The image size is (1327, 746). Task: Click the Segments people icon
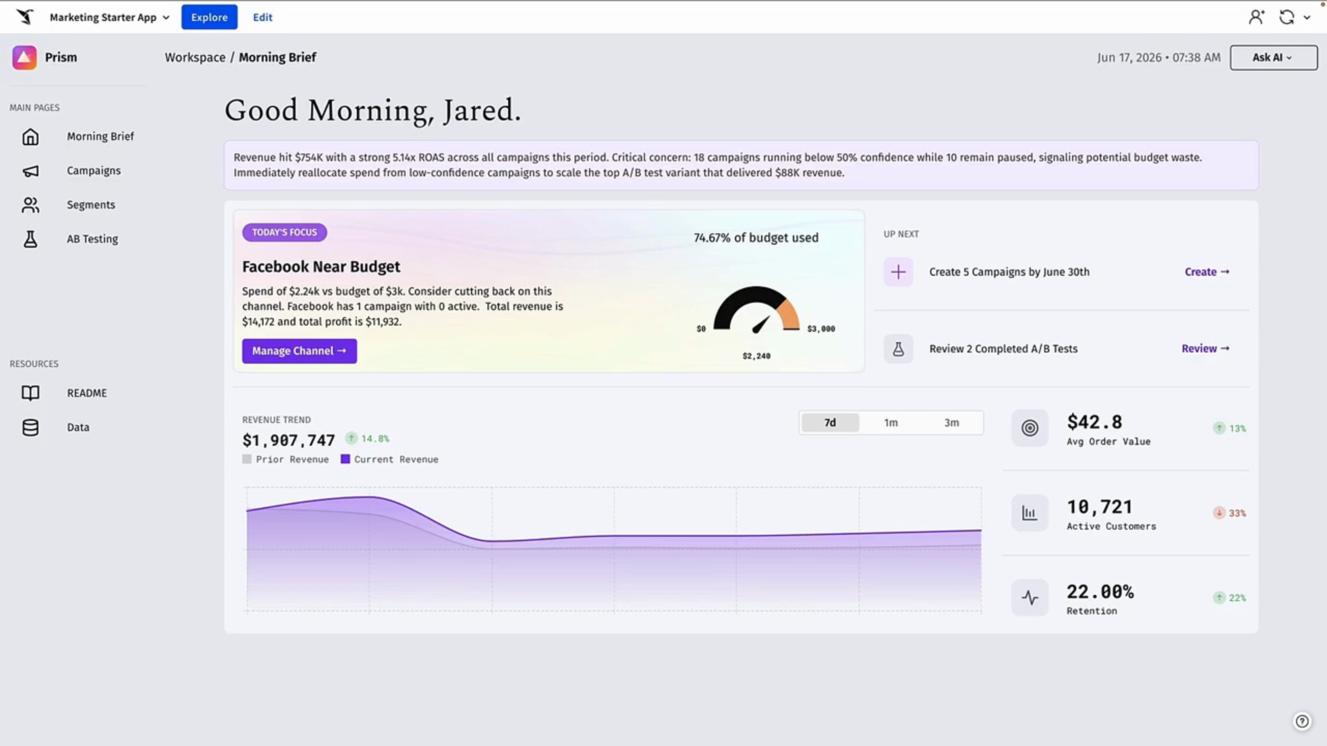coord(30,205)
